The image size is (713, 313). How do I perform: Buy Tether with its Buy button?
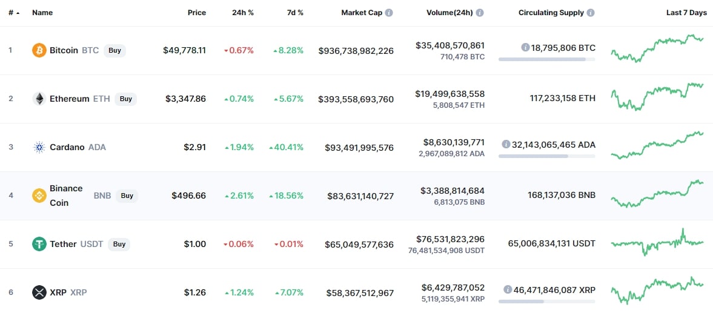click(x=119, y=244)
